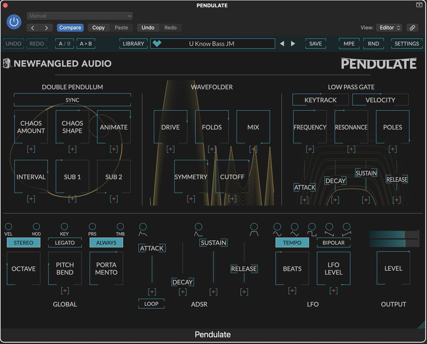
Task: Load next preset with right triangle arrow
Action: point(293,43)
